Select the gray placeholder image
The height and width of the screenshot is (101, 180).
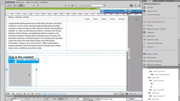pyautogui.click(x=20, y=75)
